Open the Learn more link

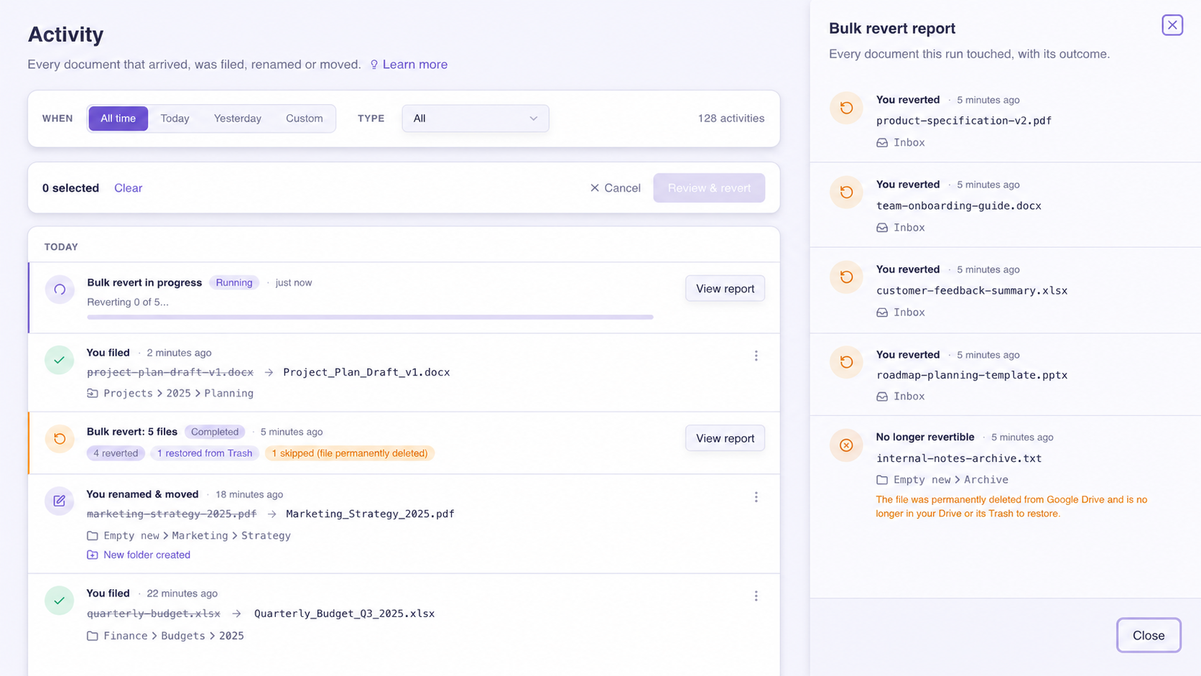click(x=415, y=65)
